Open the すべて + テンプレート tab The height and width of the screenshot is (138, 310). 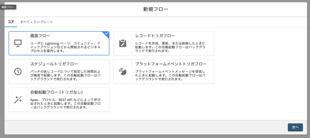[x=37, y=22]
